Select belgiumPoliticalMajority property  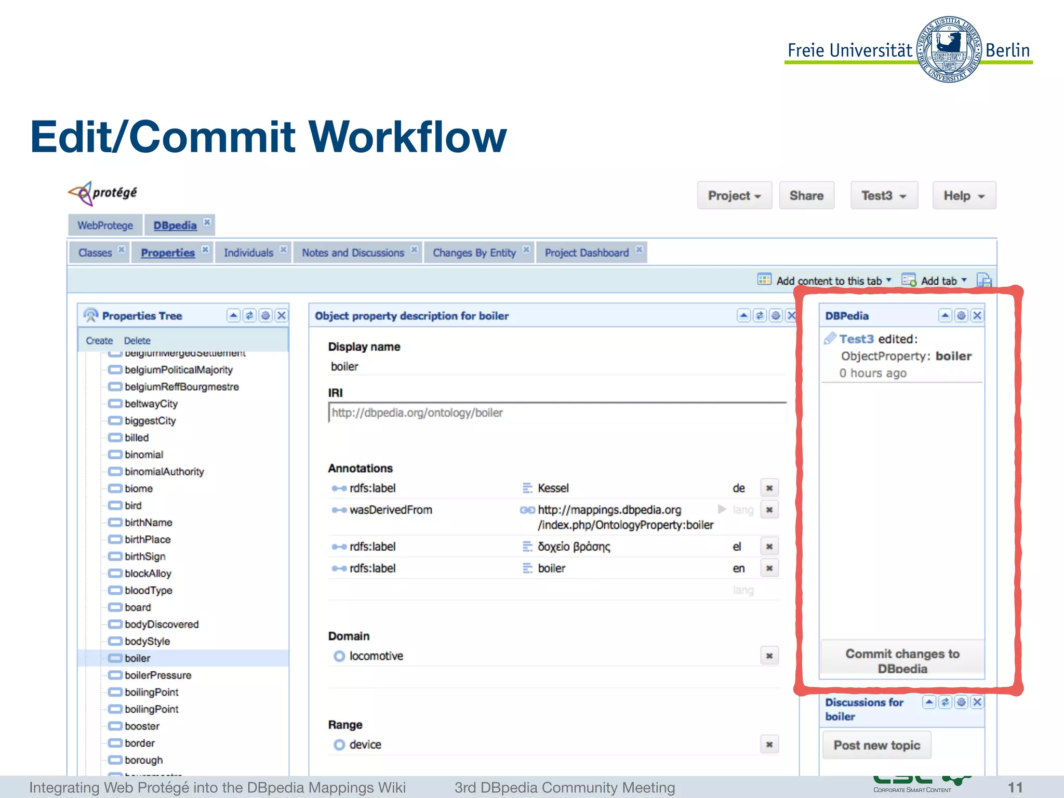point(178,370)
